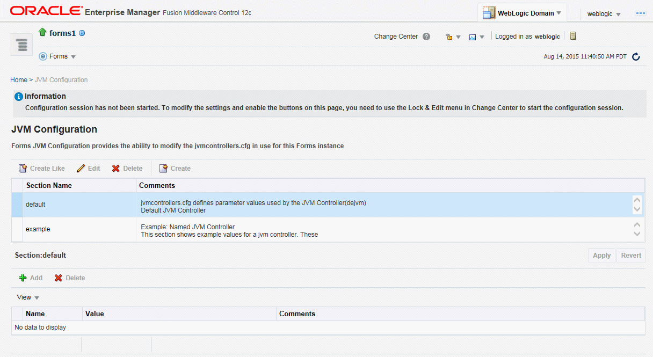
Task: Click the Information message icon
Action: click(19, 97)
